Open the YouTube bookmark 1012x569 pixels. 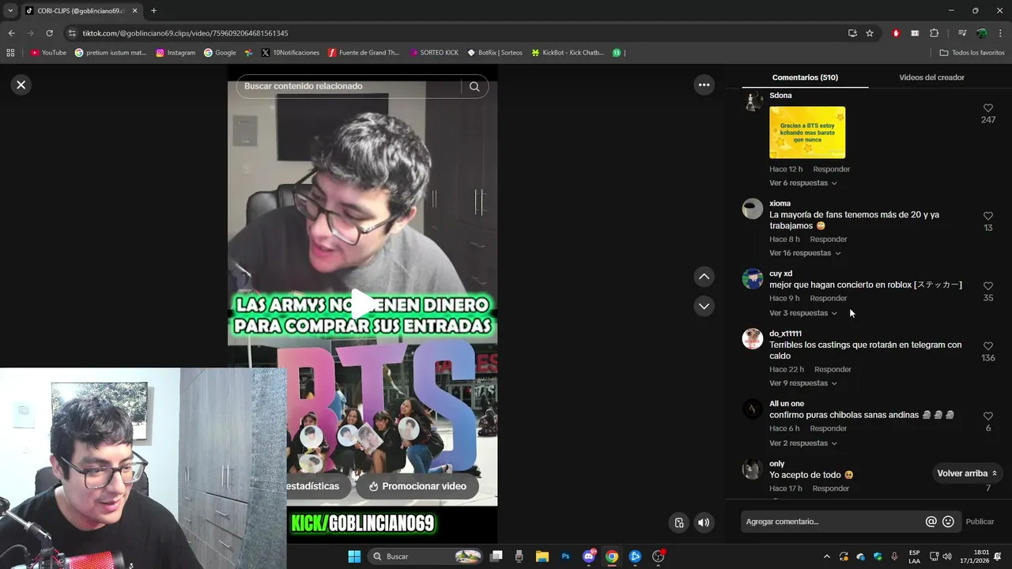48,53
